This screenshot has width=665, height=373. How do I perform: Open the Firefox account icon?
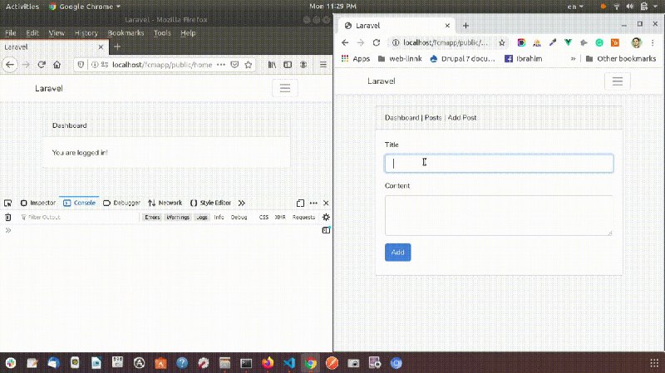point(303,65)
